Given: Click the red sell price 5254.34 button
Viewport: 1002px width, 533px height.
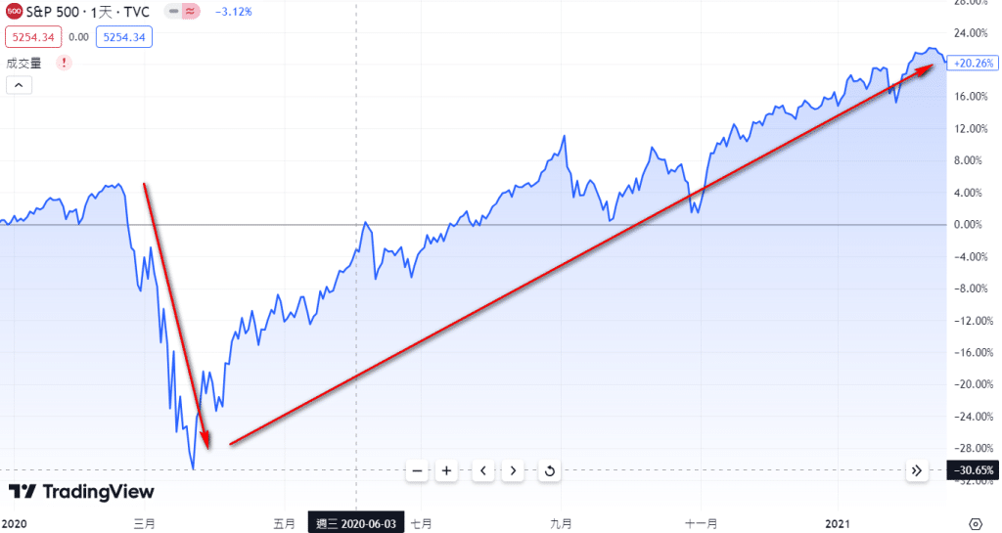Looking at the screenshot, I should 34,37.
